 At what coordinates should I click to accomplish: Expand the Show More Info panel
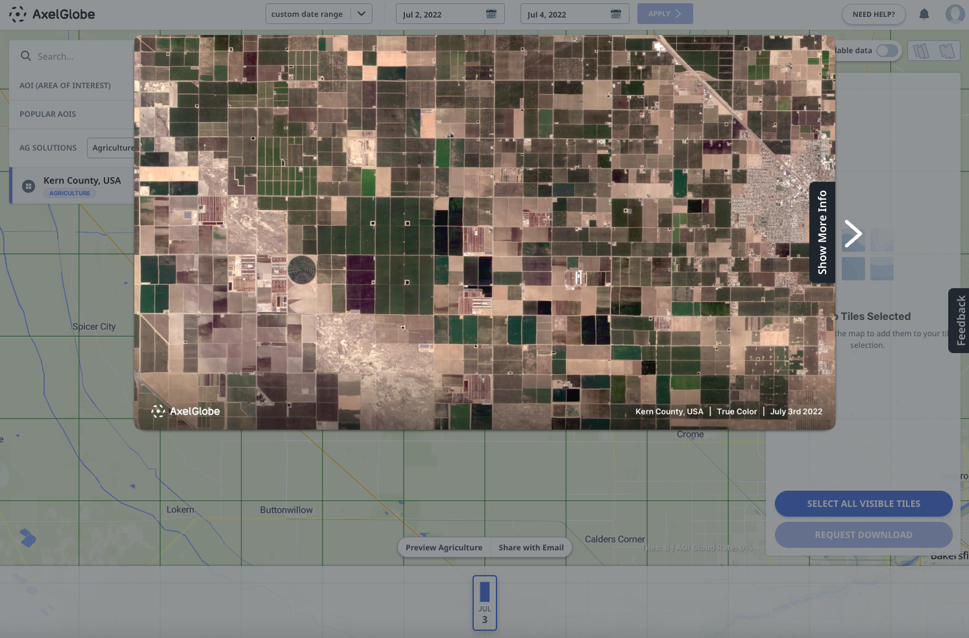[822, 232]
